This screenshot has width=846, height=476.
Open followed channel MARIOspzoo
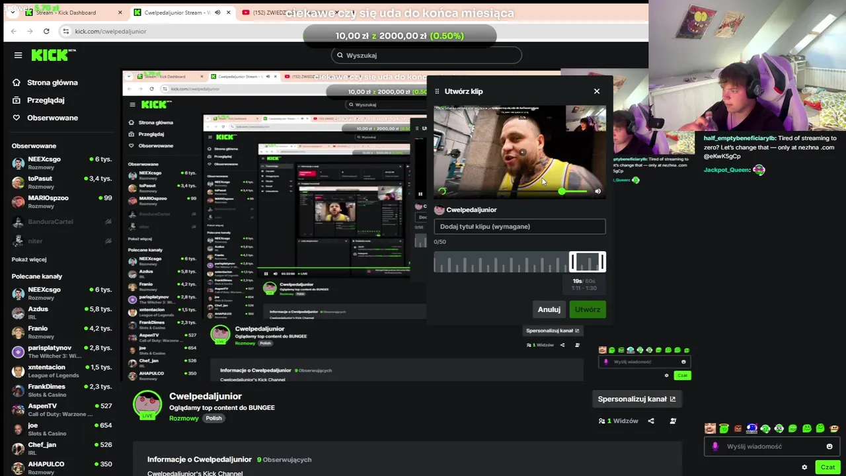(x=61, y=202)
